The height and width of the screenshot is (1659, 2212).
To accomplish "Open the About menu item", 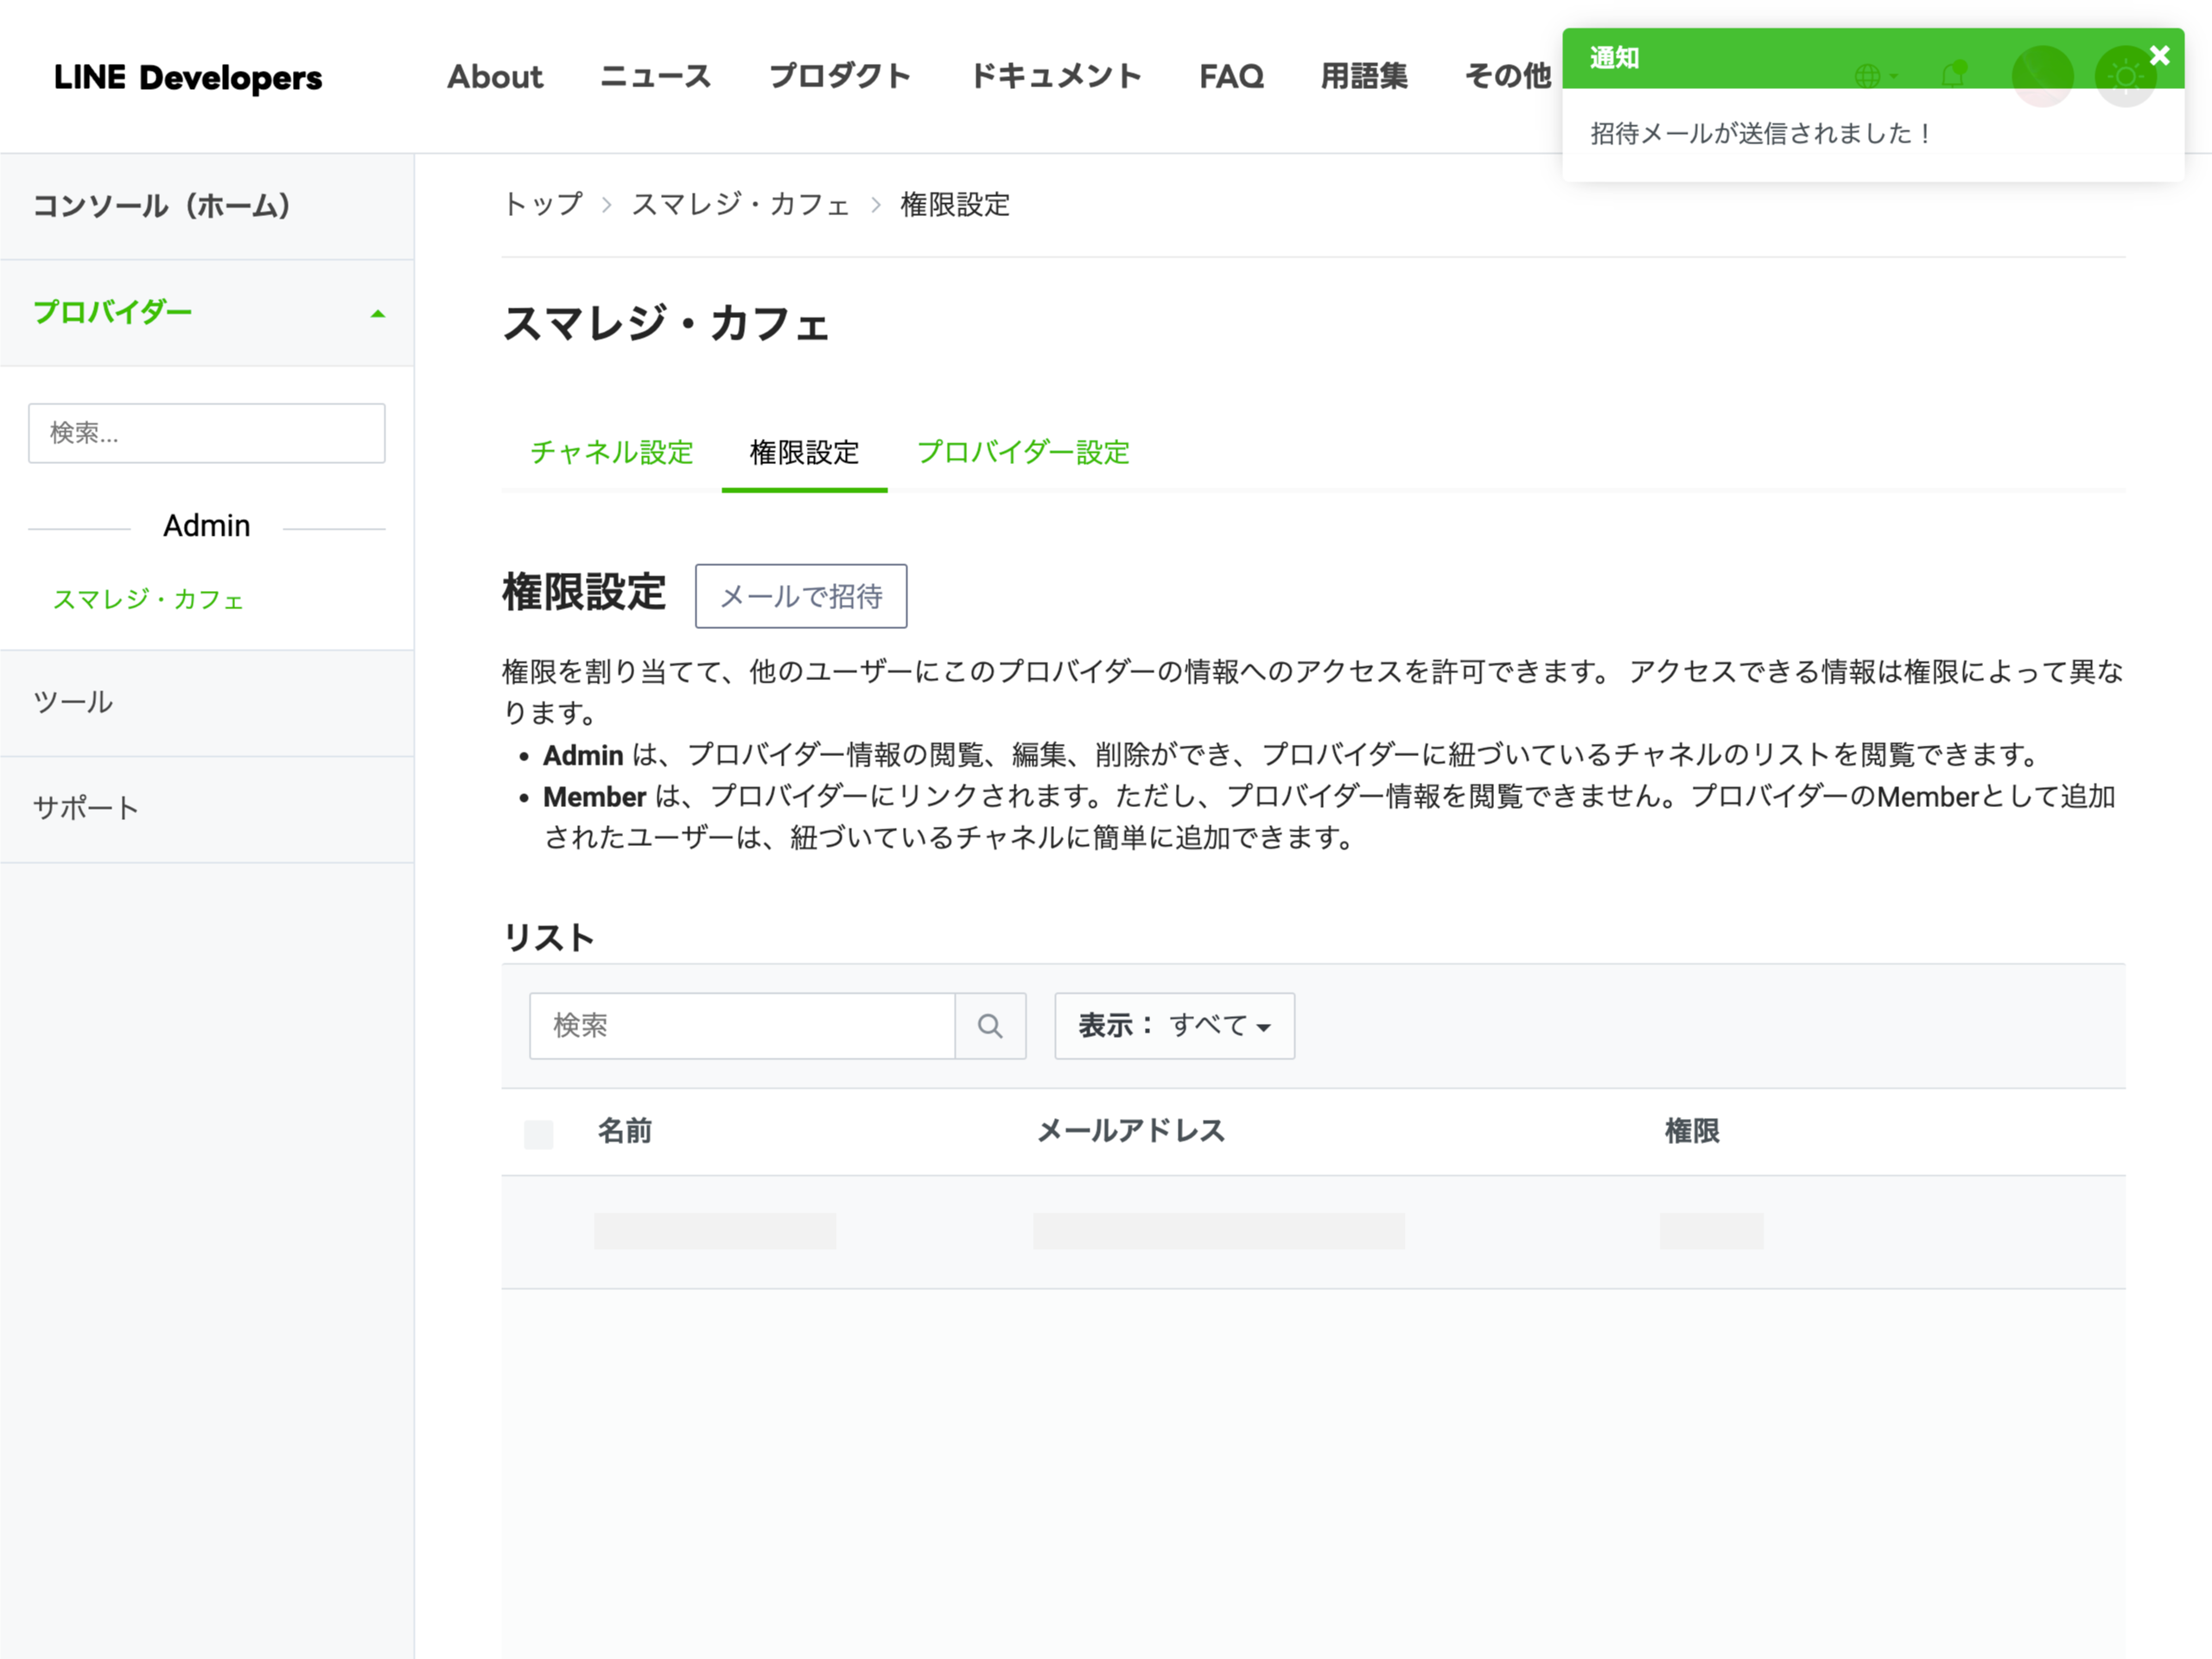I will click(x=495, y=76).
